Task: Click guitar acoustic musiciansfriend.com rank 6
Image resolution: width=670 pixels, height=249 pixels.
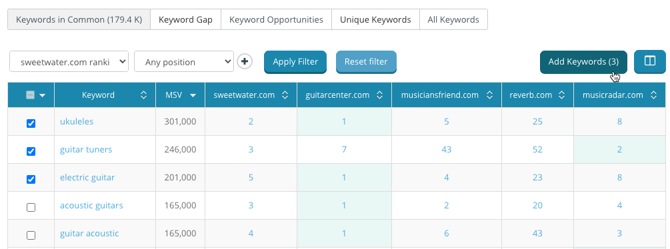Action: pyautogui.click(x=447, y=234)
